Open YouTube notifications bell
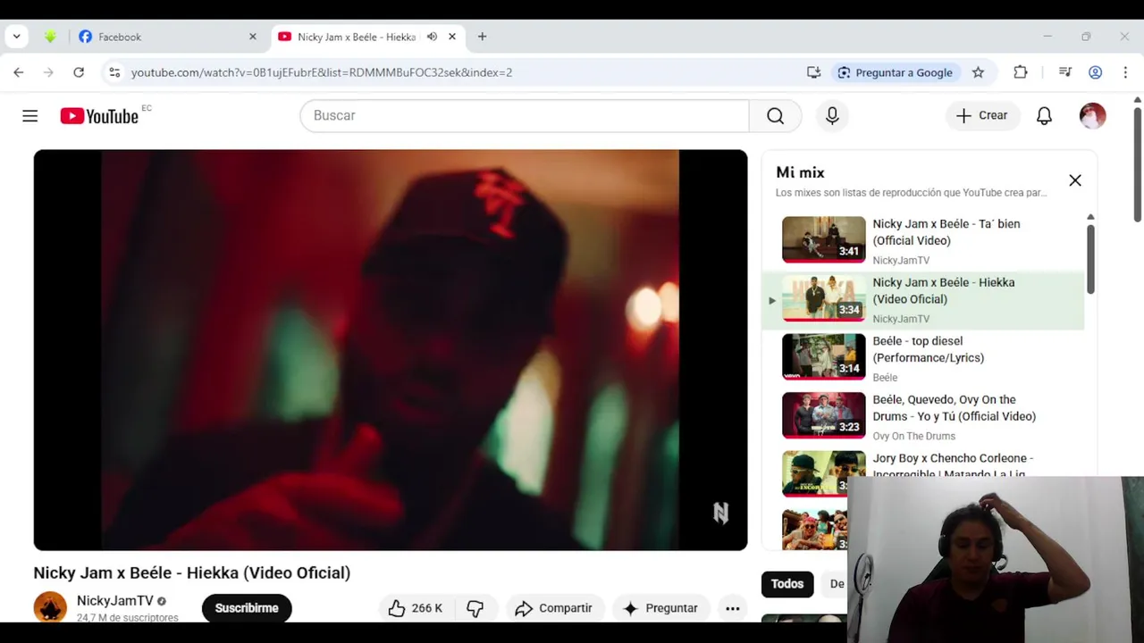1144x643 pixels. tap(1044, 116)
